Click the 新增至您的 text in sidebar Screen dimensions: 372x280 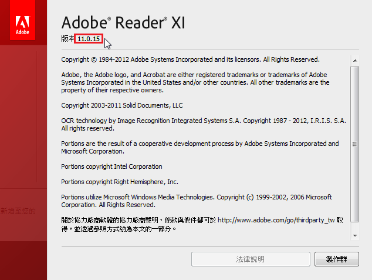tap(18, 211)
